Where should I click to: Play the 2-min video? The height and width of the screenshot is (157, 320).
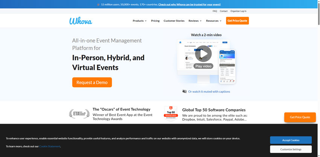coord(203,54)
